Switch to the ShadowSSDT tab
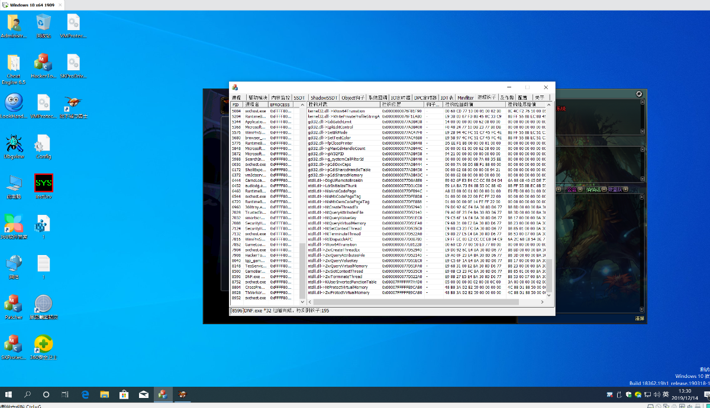Screen dimensions: 710x408 click(324, 97)
